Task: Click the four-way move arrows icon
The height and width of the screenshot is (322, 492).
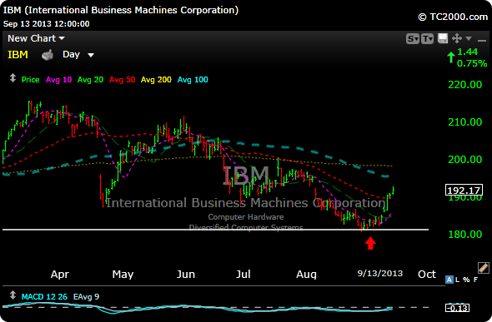Action: click(x=457, y=38)
